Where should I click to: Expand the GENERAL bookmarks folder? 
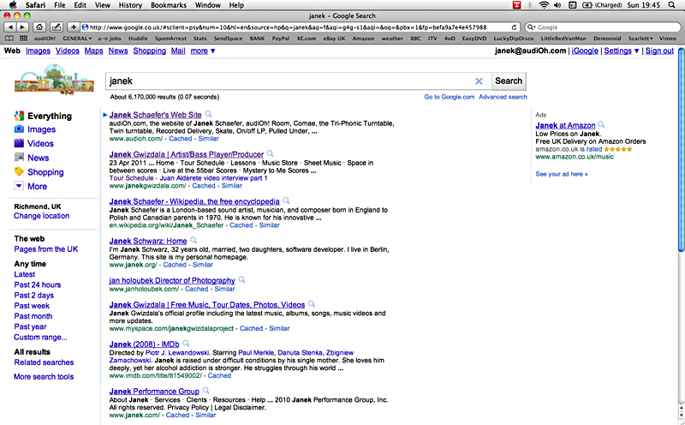click(x=80, y=39)
